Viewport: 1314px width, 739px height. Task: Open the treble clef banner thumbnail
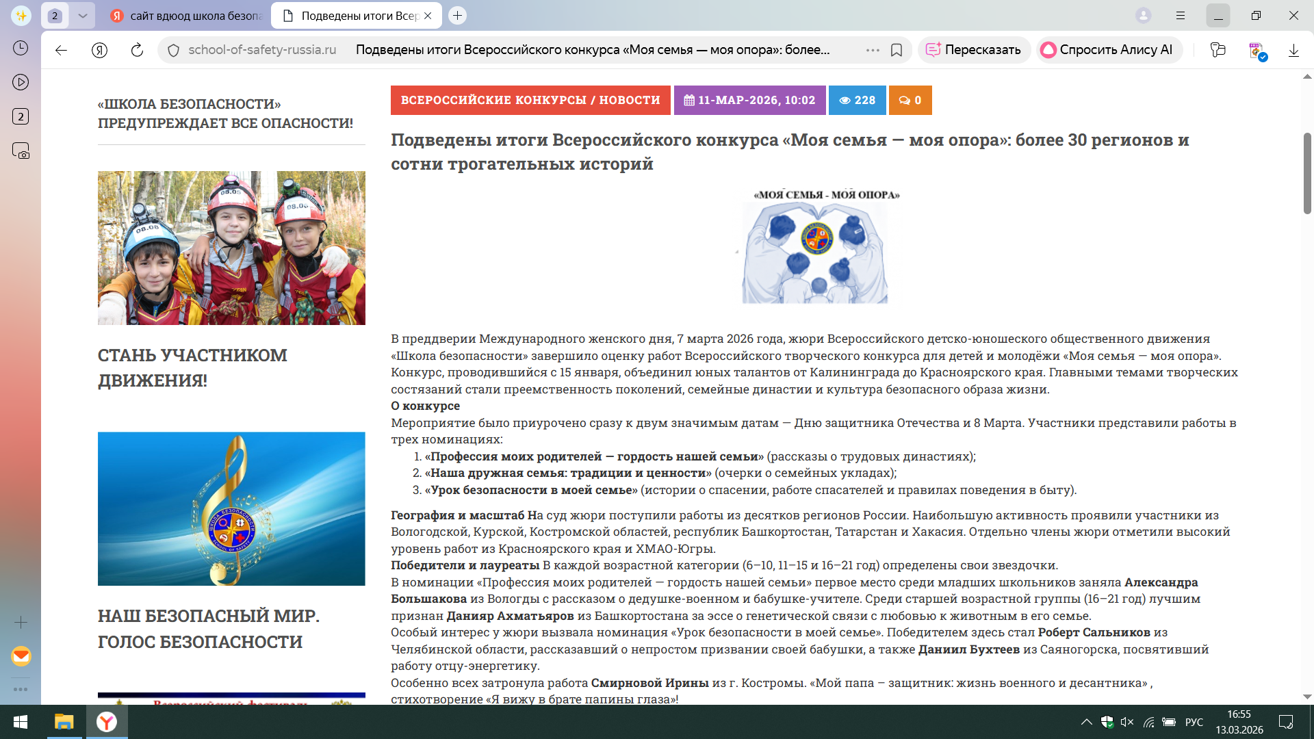231,508
